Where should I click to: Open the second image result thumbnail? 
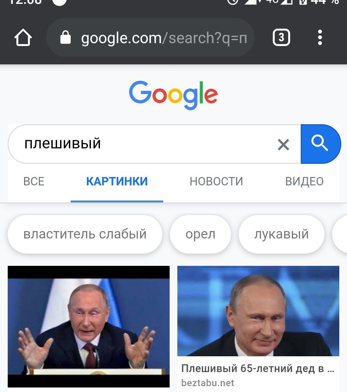tap(258, 311)
